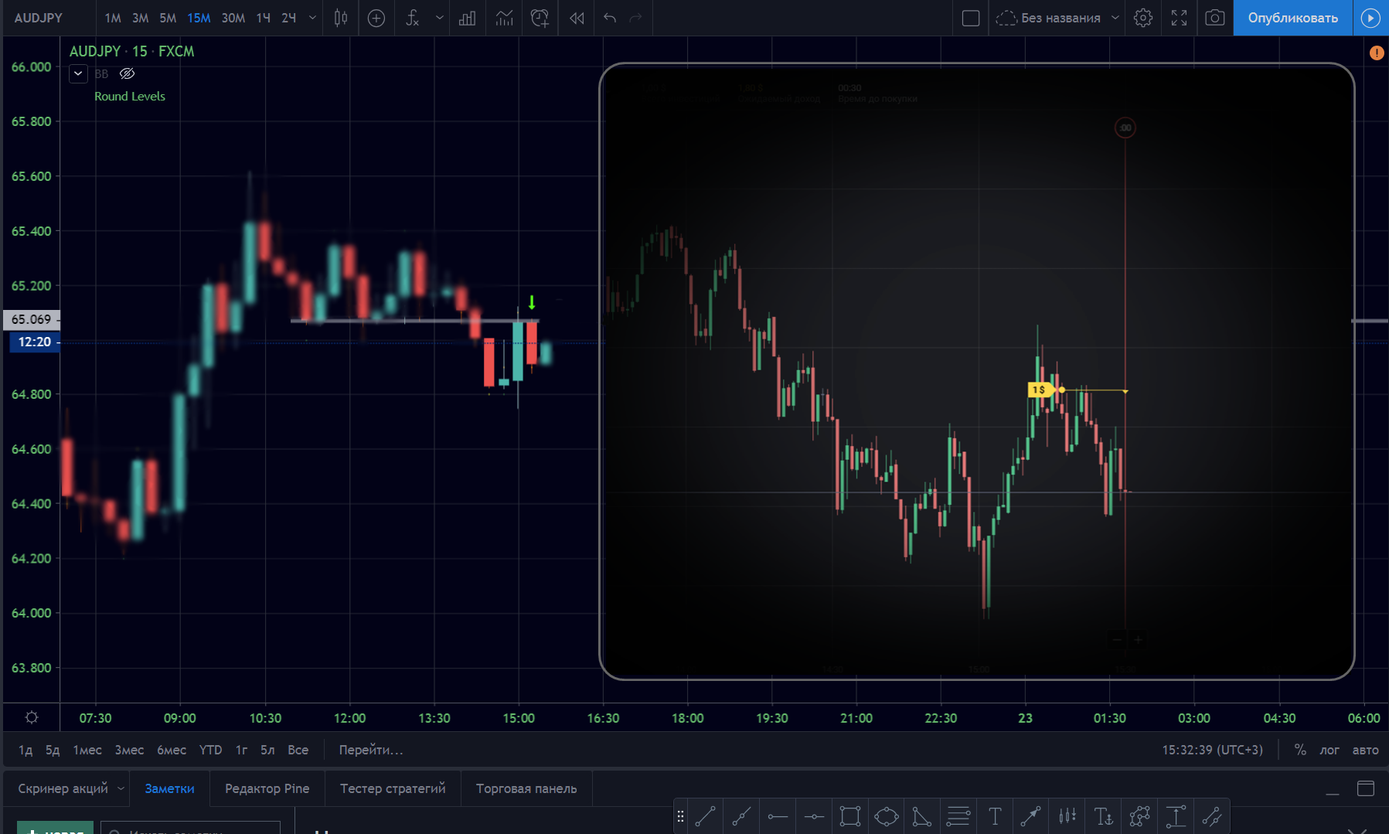Screen dimensions: 1389x834
Task: Select the ray line drawing tool
Action: [x=741, y=816]
